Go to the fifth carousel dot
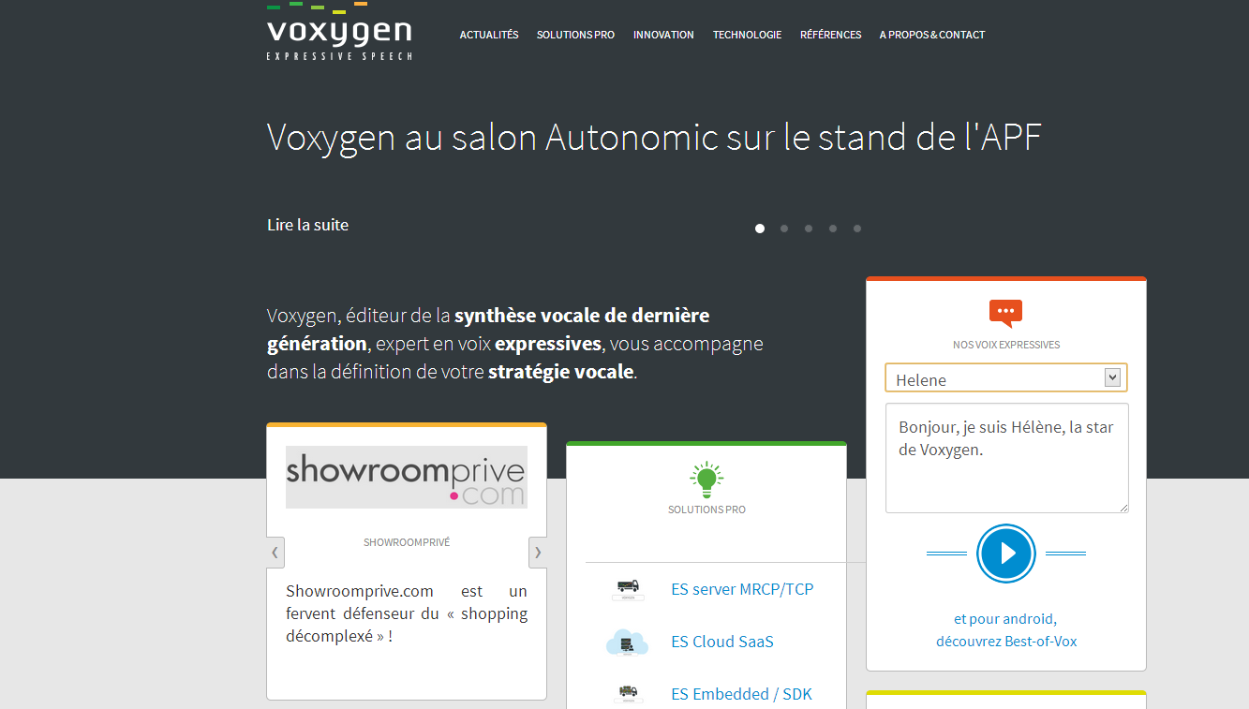This screenshot has width=1249, height=709. pos(857,228)
